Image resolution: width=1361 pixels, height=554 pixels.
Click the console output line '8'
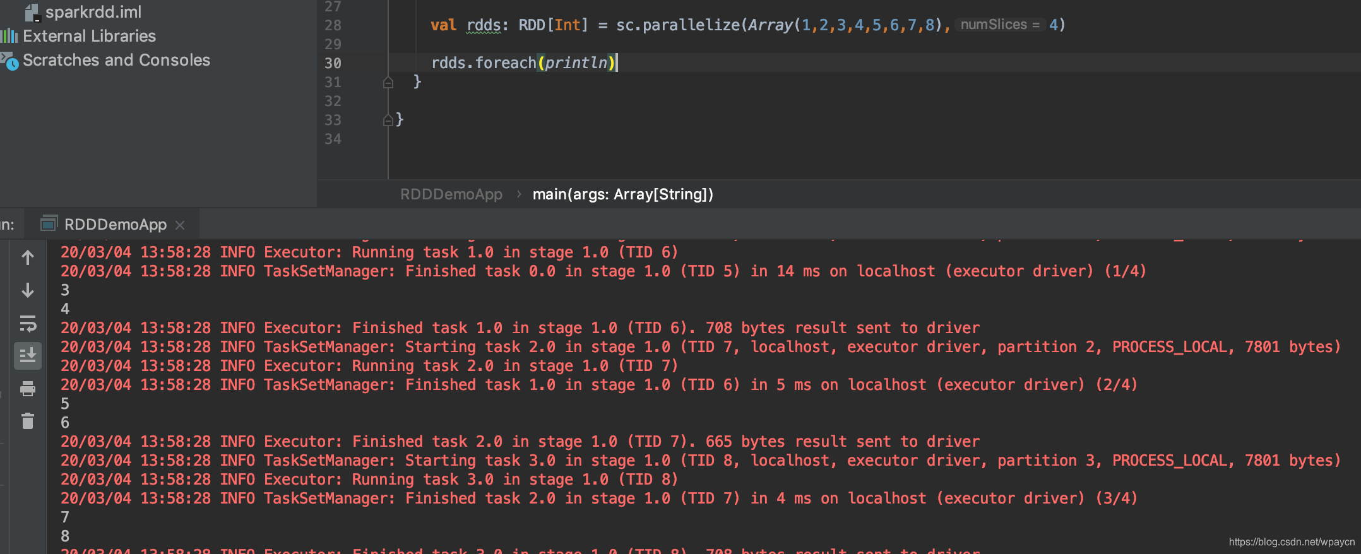tap(65, 536)
